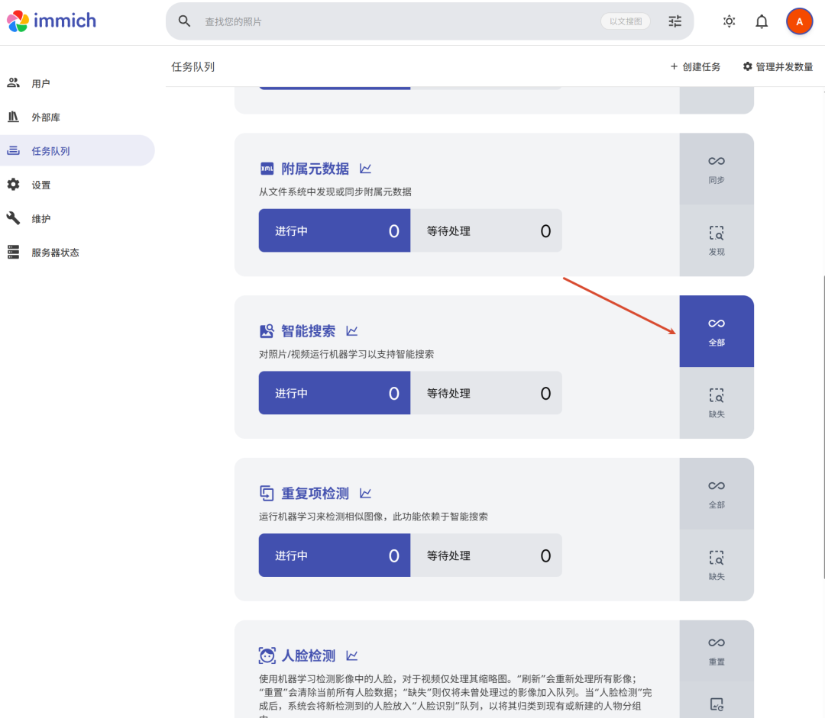Click the 人脸检测 title link
Screen dimensions: 825x718
click(309, 656)
